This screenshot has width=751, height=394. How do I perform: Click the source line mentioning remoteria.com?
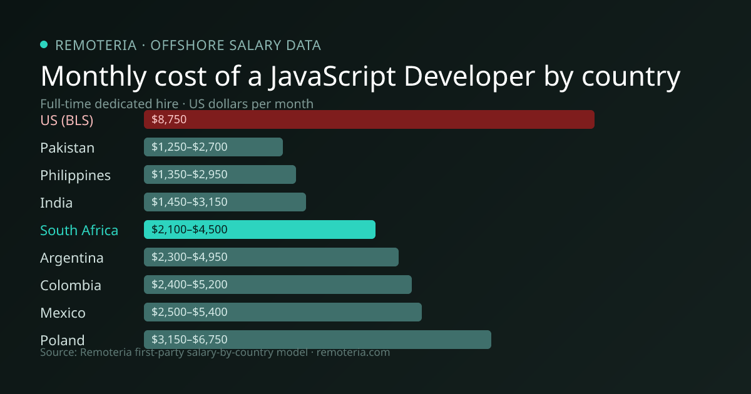pyautogui.click(x=215, y=353)
